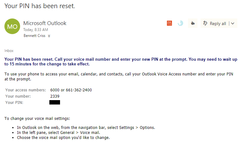Click the green MO sender avatar
Image resolution: width=243 pixels, height=148 pixels.
pyautogui.click(x=12, y=26)
